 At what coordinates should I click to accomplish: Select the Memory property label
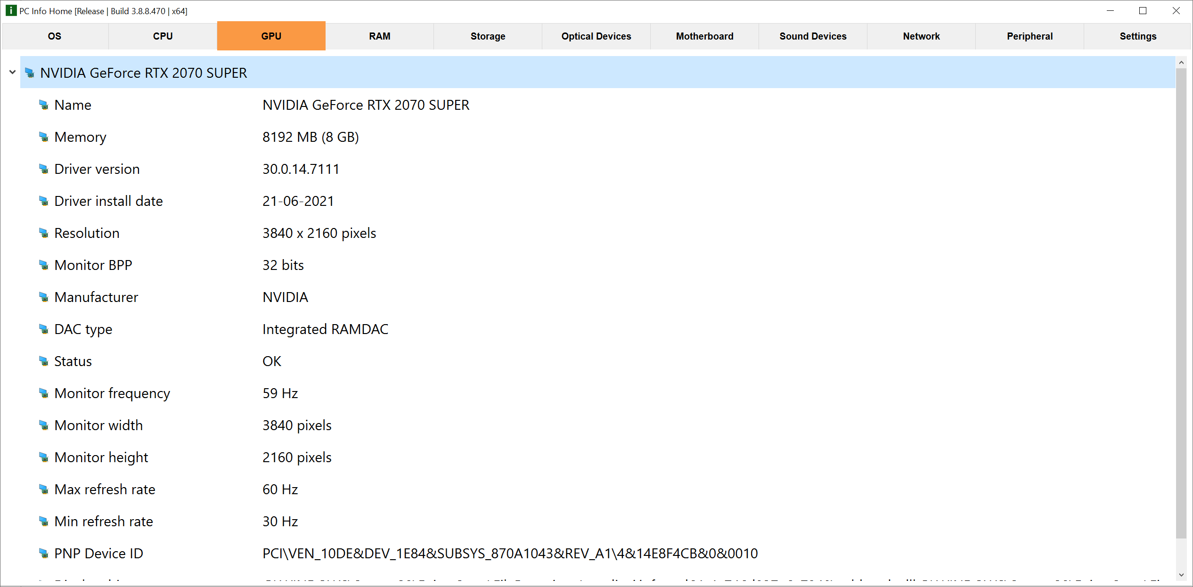(81, 137)
